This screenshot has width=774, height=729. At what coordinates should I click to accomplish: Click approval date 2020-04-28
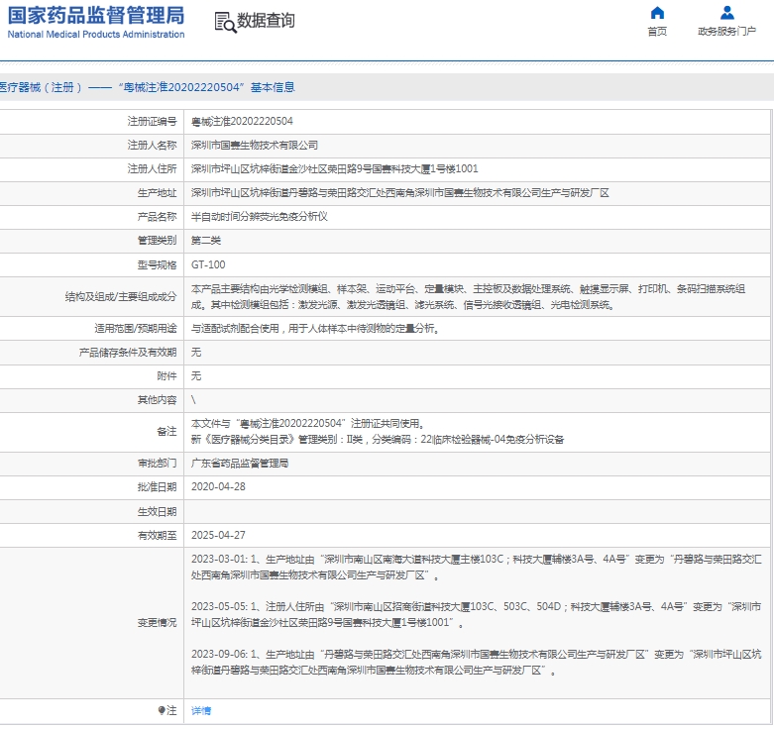coord(218,486)
